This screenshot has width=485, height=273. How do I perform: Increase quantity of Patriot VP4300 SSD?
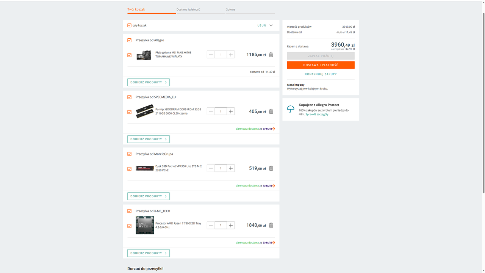tap(230, 168)
